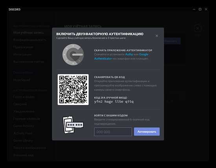Image resolution: width=216 pixels, height=168 pixels.
Task: Click the QR code image
Action: pos(73,90)
